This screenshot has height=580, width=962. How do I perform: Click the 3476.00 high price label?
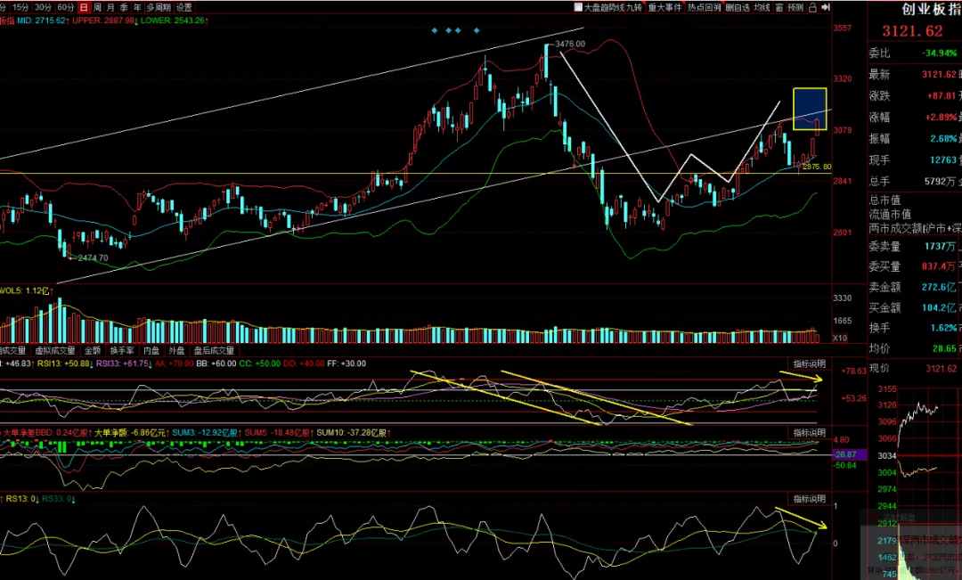(x=570, y=45)
